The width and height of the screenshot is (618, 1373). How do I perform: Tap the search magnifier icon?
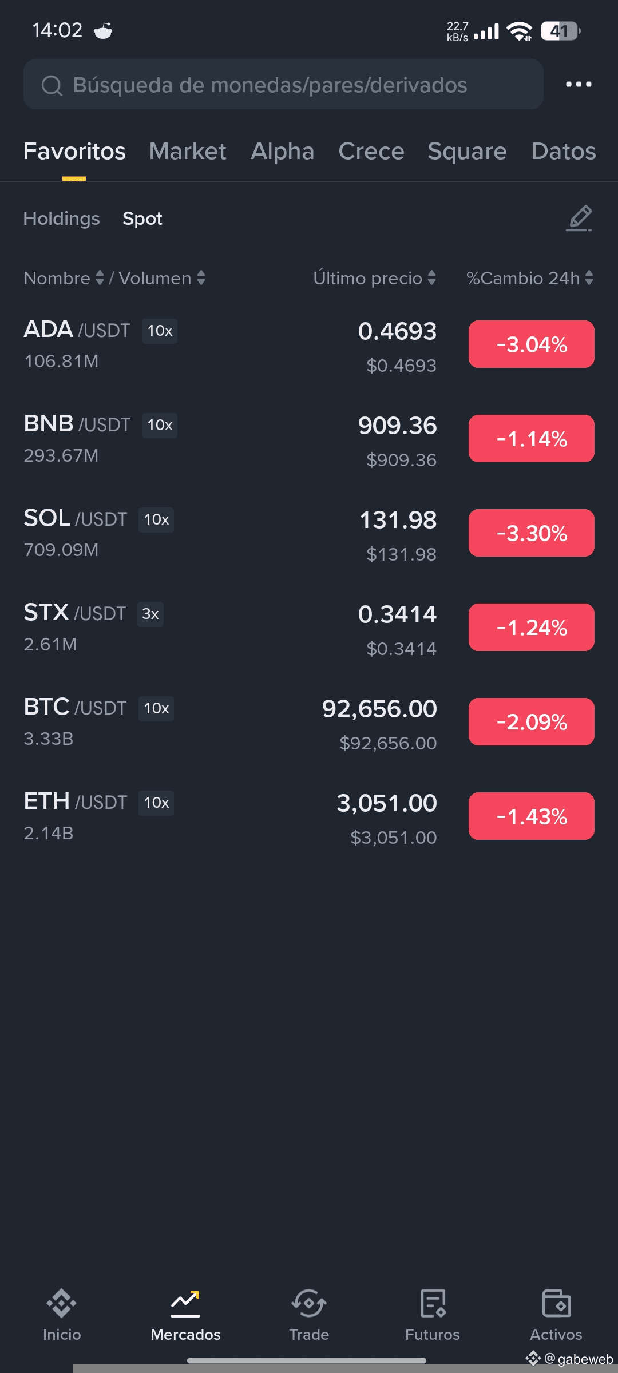51,86
